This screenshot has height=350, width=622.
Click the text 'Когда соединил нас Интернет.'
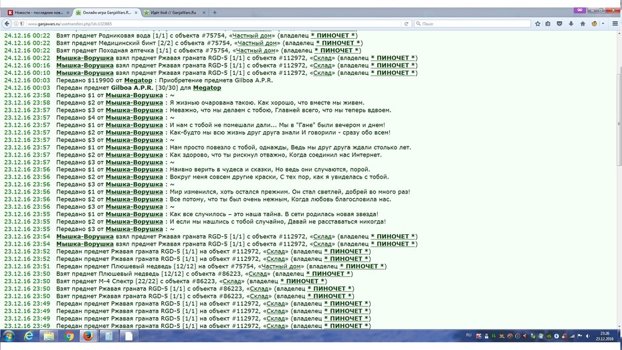(x=335, y=155)
